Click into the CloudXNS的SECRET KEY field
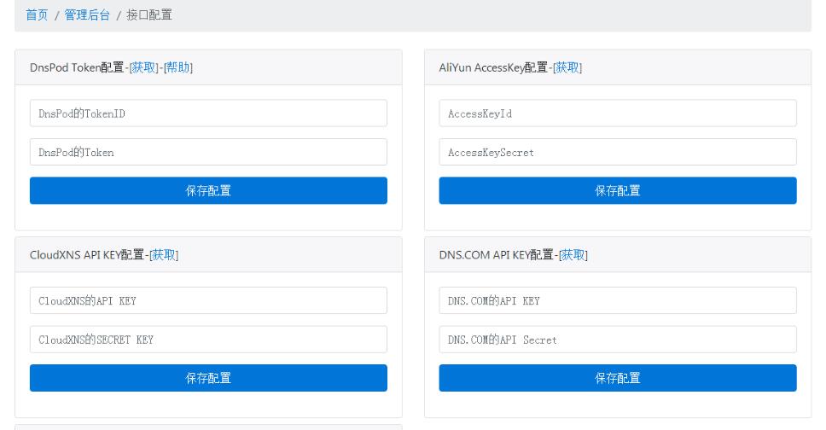 click(x=208, y=340)
